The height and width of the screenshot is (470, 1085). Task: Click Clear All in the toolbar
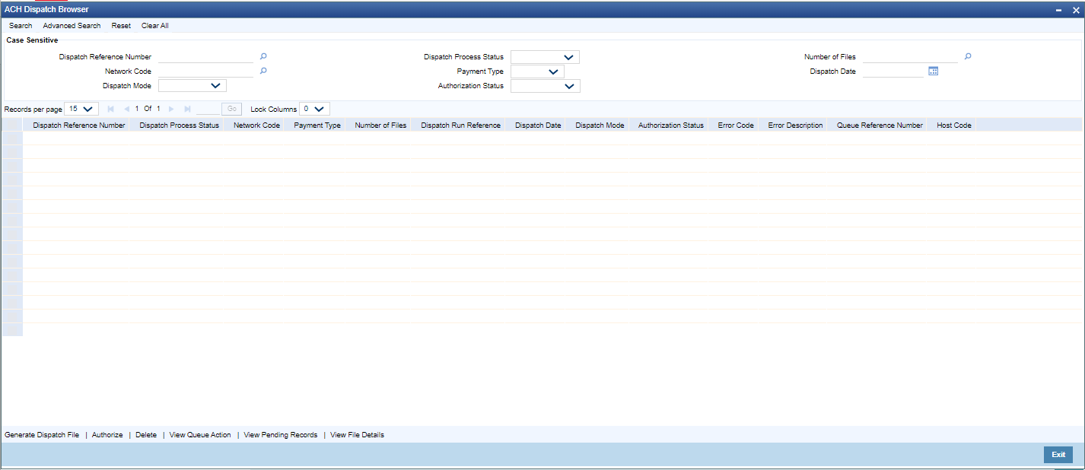[155, 26]
